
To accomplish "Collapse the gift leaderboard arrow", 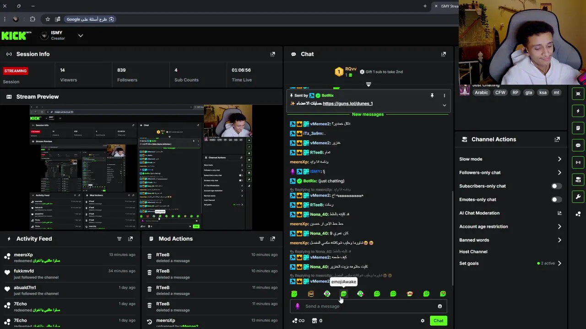I will (369, 85).
